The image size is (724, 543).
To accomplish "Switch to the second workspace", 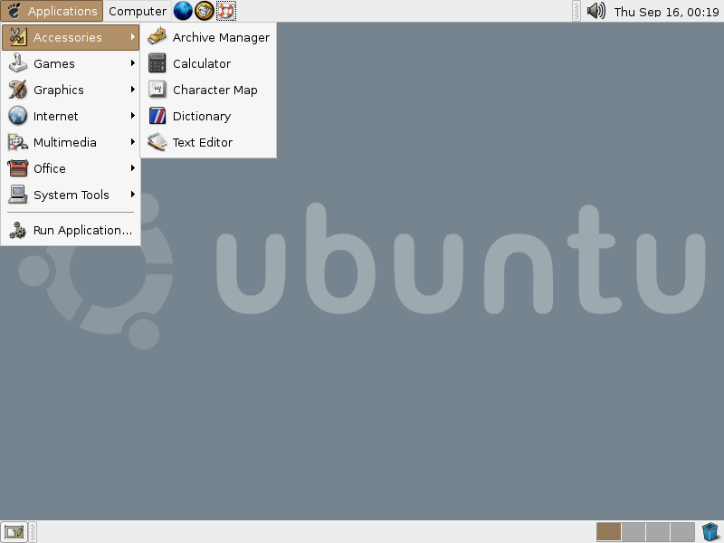I will [633, 532].
